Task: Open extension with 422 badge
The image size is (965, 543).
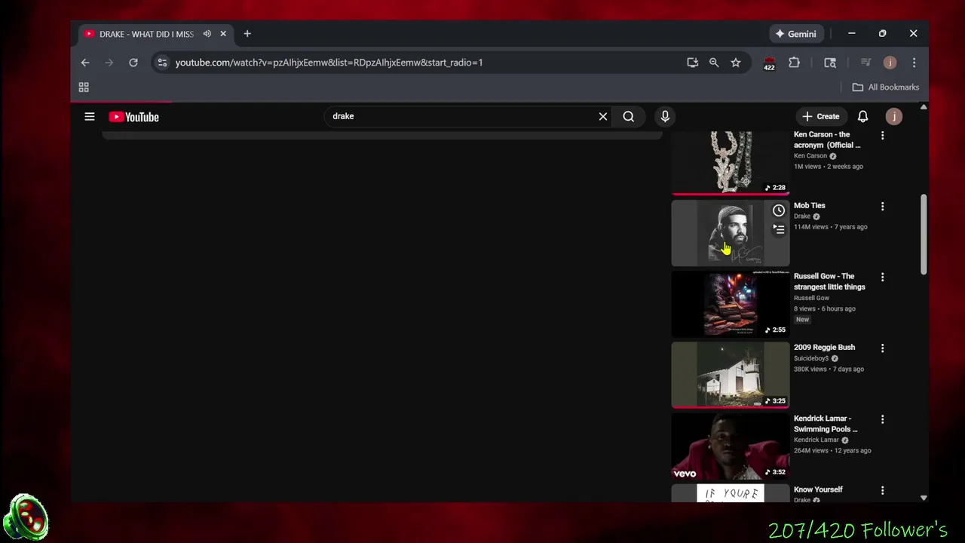Action: pos(769,63)
